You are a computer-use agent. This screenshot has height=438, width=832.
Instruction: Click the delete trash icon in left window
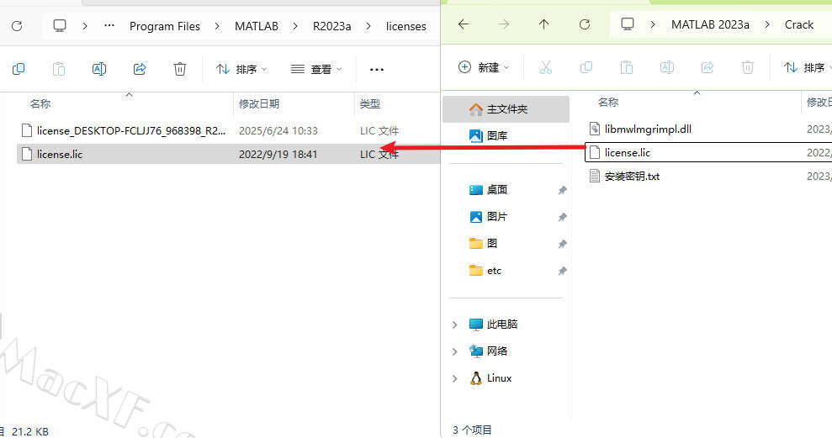coord(180,69)
